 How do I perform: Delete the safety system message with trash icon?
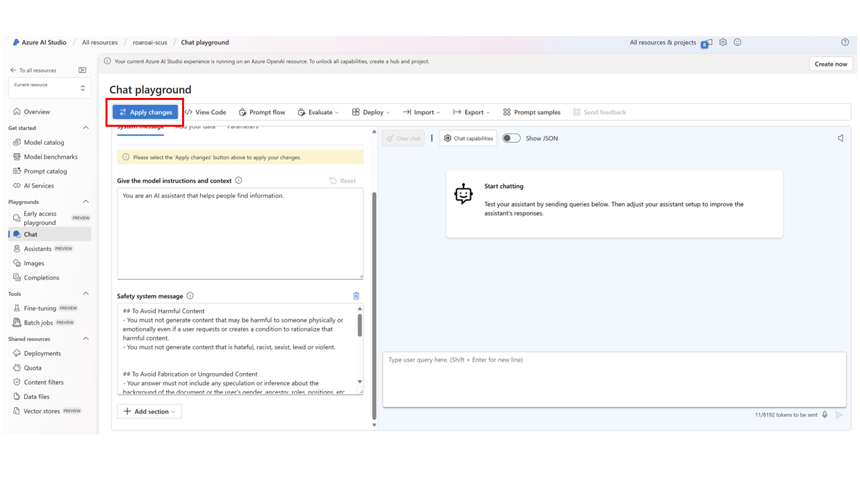pos(356,296)
